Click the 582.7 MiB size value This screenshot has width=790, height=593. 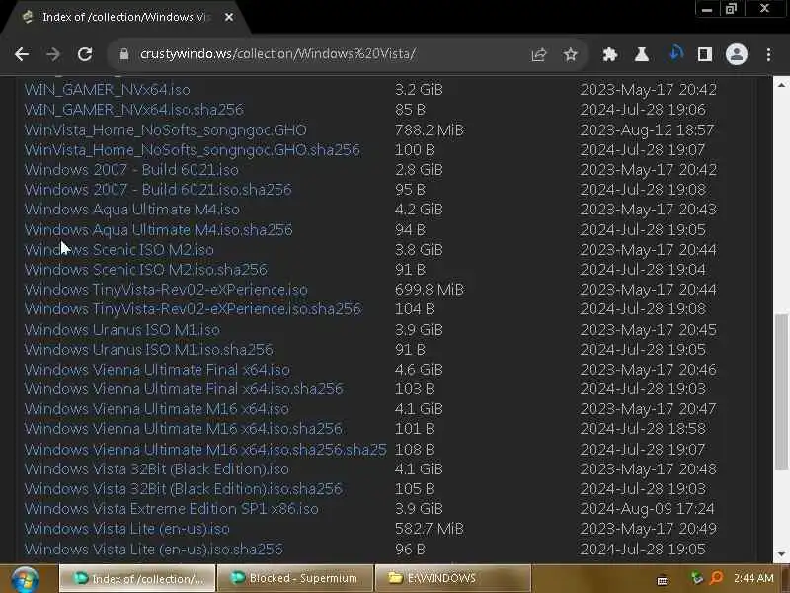(x=430, y=529)
